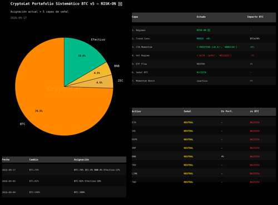Click the green icon beside RISK-ON in Régimen row
Image resolution: width=278 pixels, height=205 pixels.
[x=209, y=30]
